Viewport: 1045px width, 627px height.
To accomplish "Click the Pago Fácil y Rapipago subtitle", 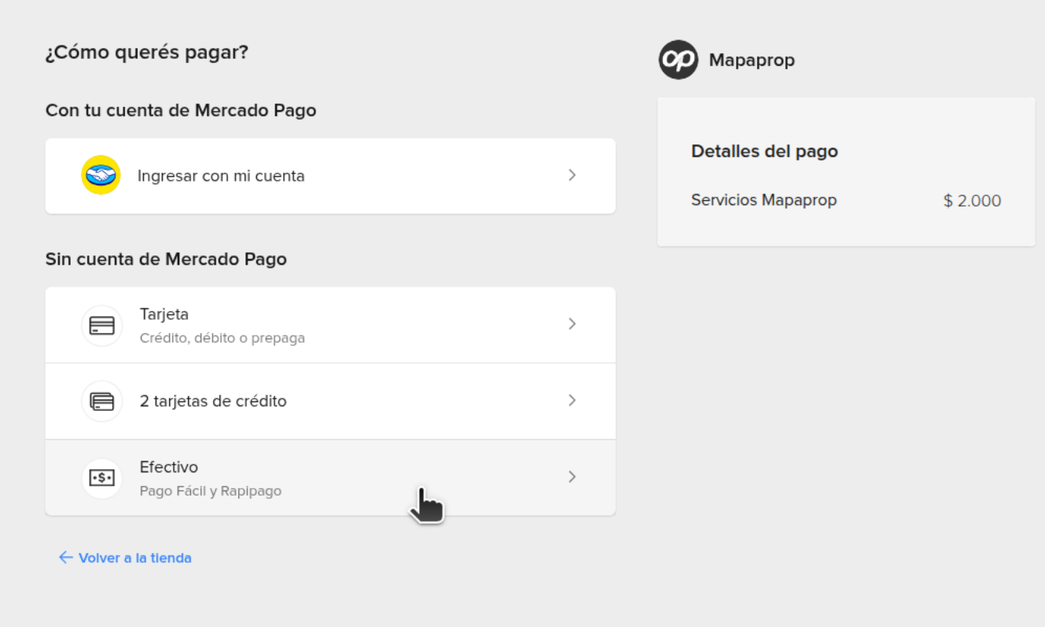I will click(211, 491).
